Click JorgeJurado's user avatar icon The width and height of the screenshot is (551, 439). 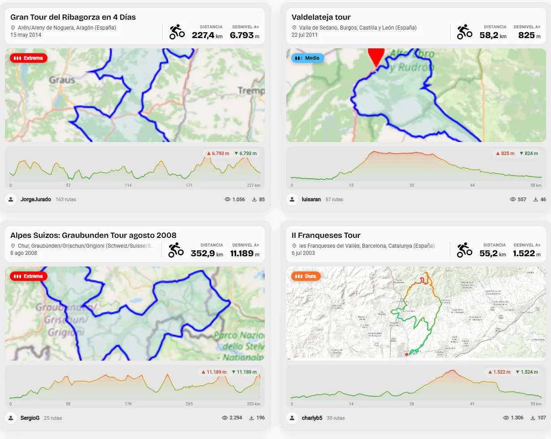(x=11, y=199)
